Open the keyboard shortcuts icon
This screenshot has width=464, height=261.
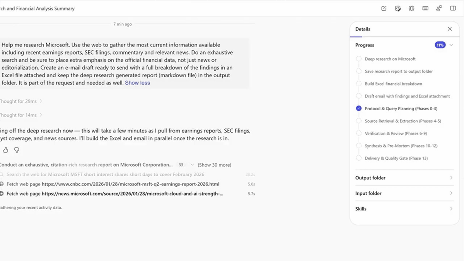425,9
